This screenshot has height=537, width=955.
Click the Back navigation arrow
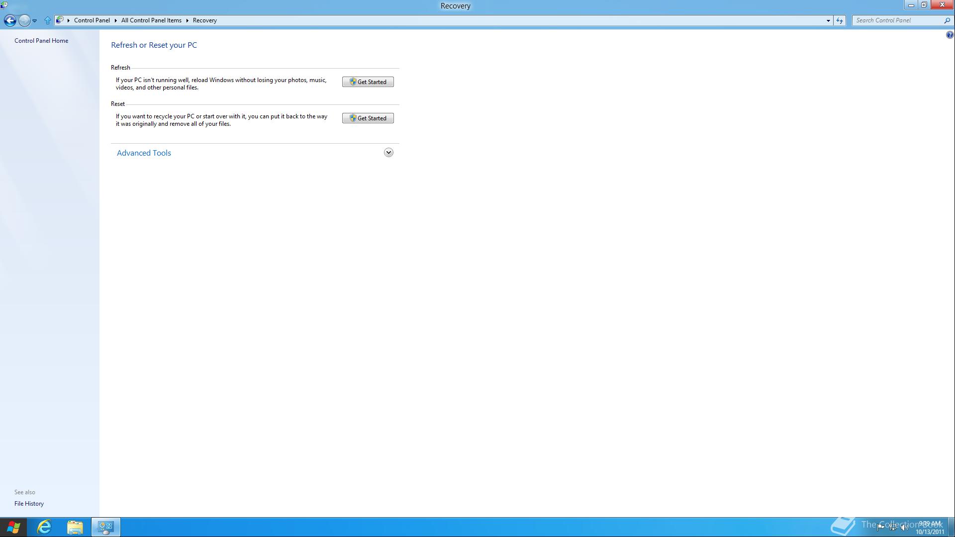tap(10, 20)
